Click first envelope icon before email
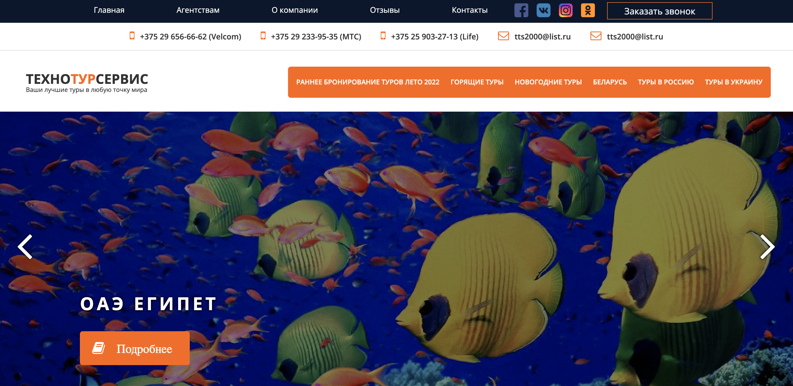Screen dimensions: 793x386 coord(503,36)
